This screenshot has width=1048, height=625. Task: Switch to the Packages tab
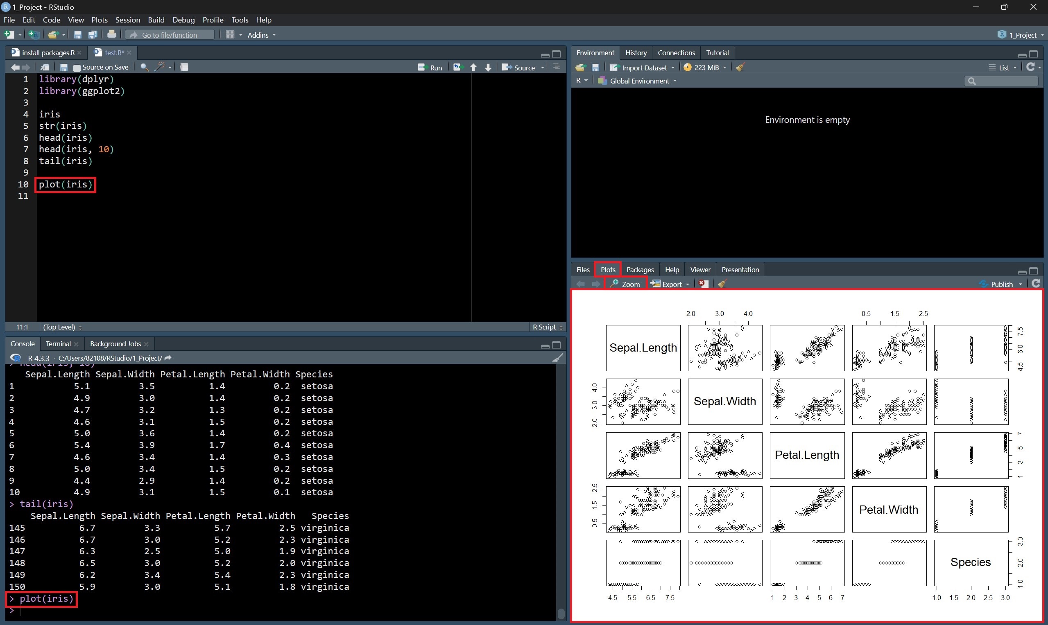click(x=640, y=270)
